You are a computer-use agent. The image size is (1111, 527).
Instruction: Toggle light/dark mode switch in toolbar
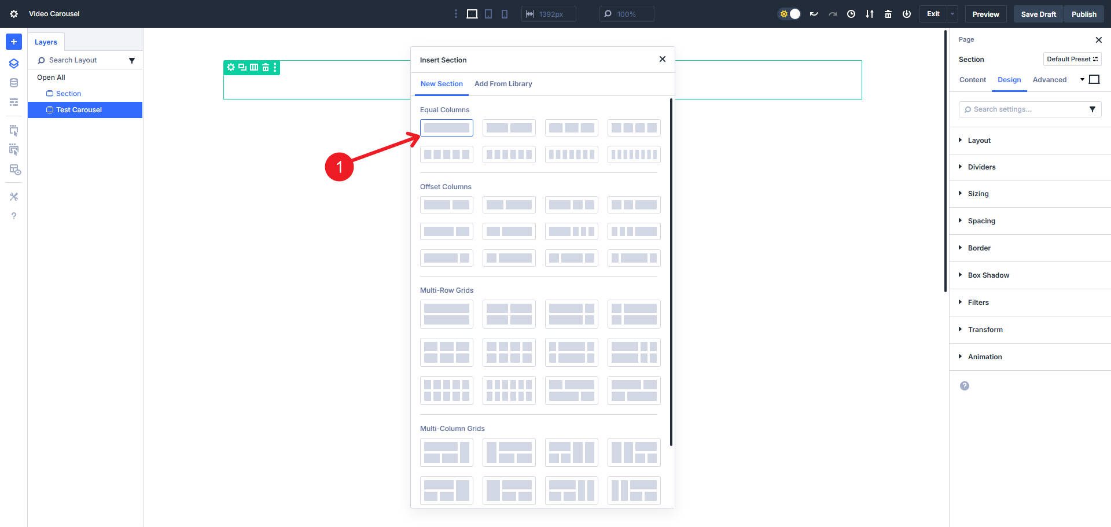point(790,13)
